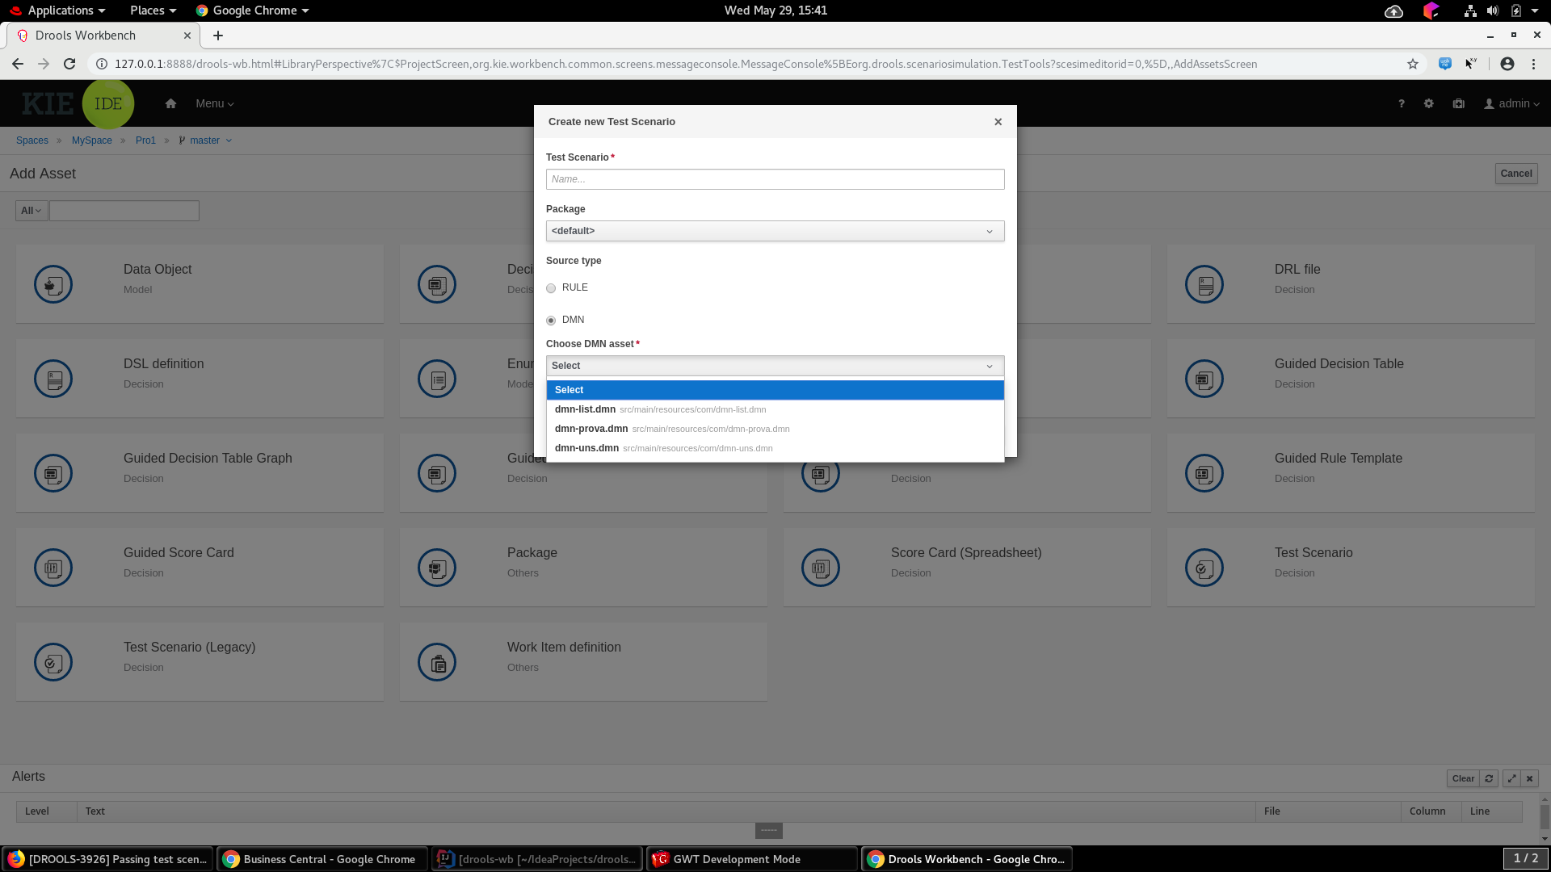This screenshot has height=872, width=1551.
Task: Click the Package asset icon
Action: pos(437,568)
